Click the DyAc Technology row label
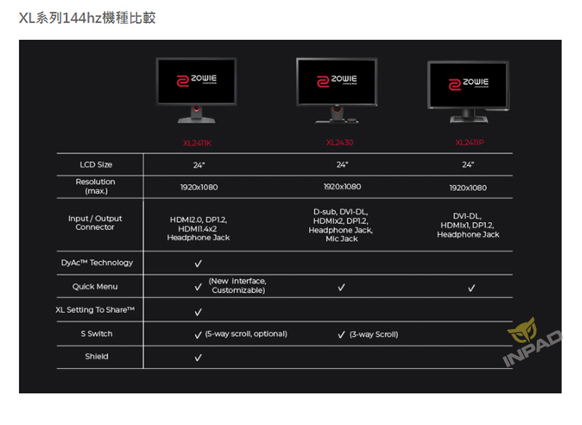The image size is (582, 425). (97, 263)
